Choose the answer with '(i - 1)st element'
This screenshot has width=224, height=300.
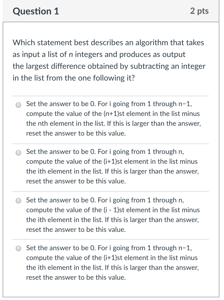tap(19, 200)
